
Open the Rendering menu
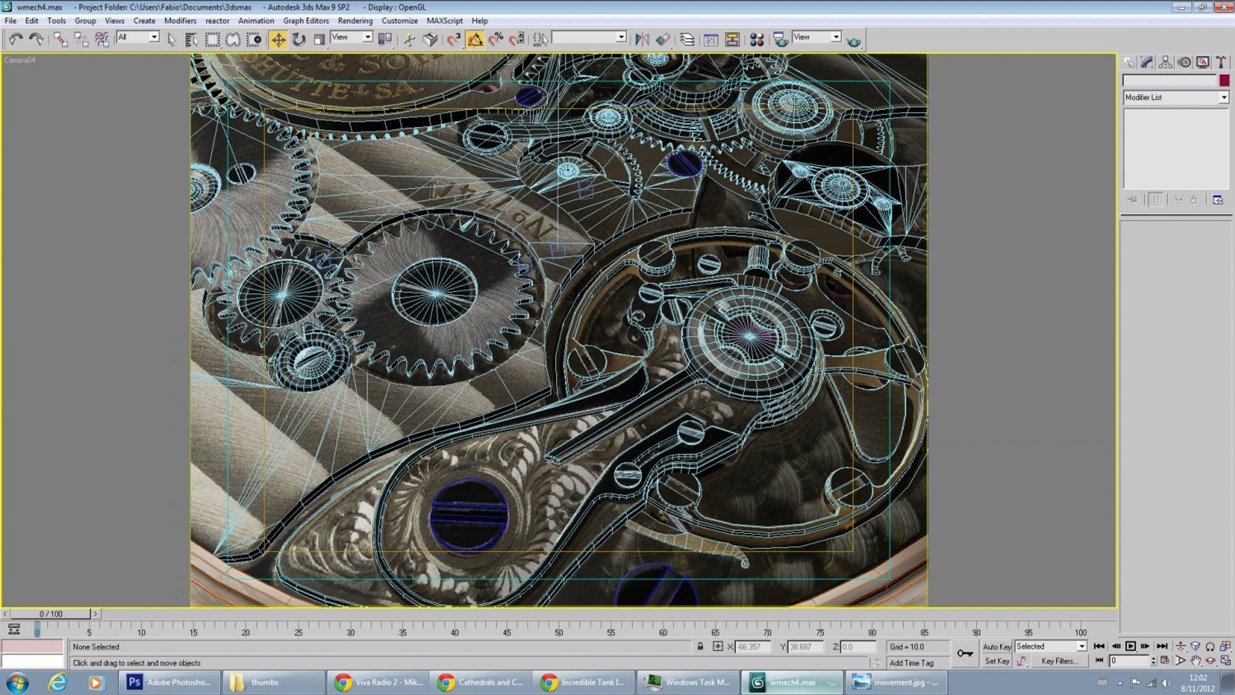click(355, 21)
